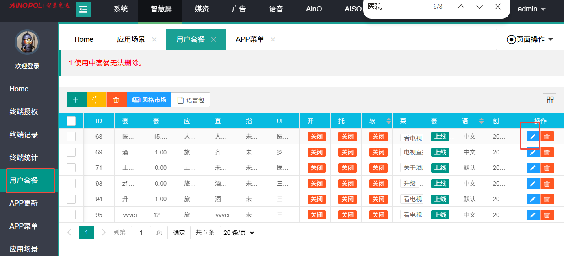Sort by the 语... column arrows
The image size is (564, 256).
(x=482, y=121)
